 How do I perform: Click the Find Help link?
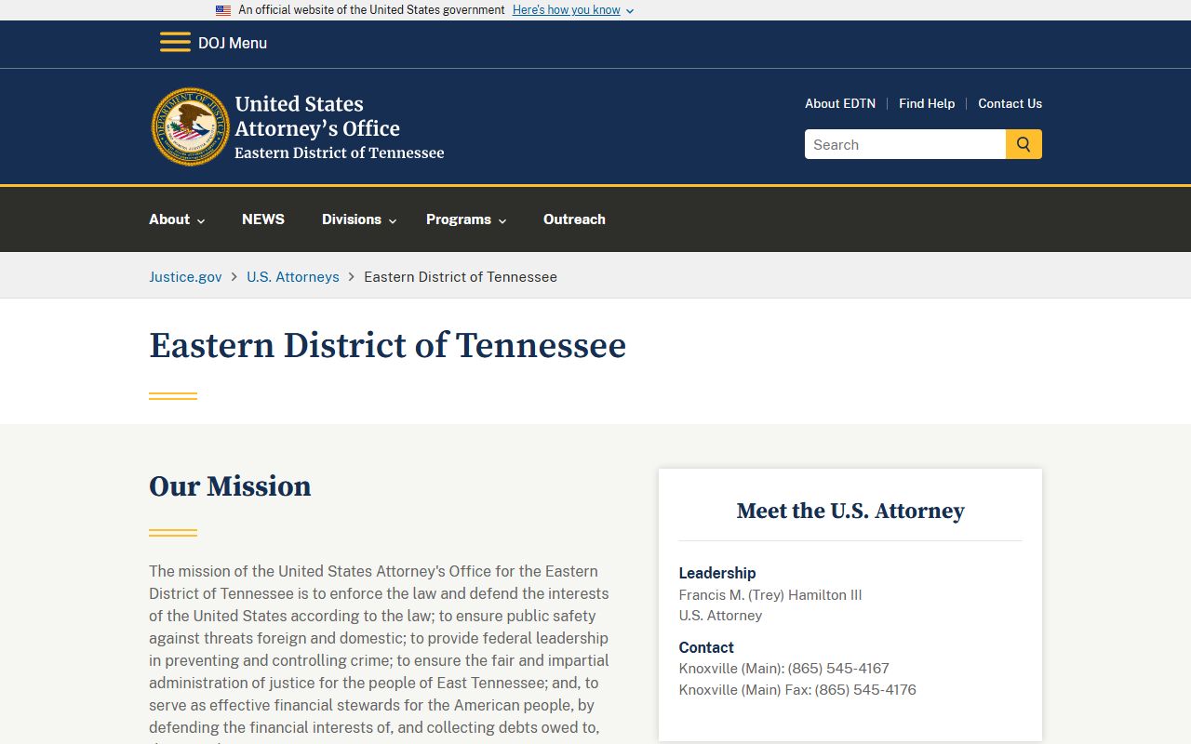tap(927, 103)
